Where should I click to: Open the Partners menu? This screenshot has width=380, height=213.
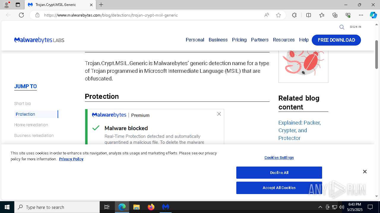[260, 40]
